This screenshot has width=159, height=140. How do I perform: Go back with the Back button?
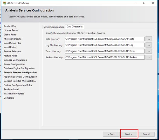click(x=111, y=134)
